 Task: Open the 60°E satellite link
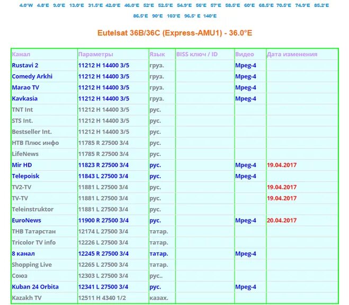pos(249,5)
